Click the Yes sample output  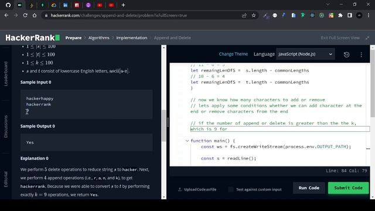click(30, 142)
